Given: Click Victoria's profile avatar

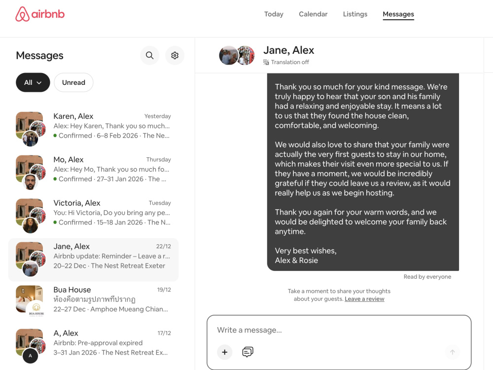Looking at the screenshot, I should tap(30, 225).
